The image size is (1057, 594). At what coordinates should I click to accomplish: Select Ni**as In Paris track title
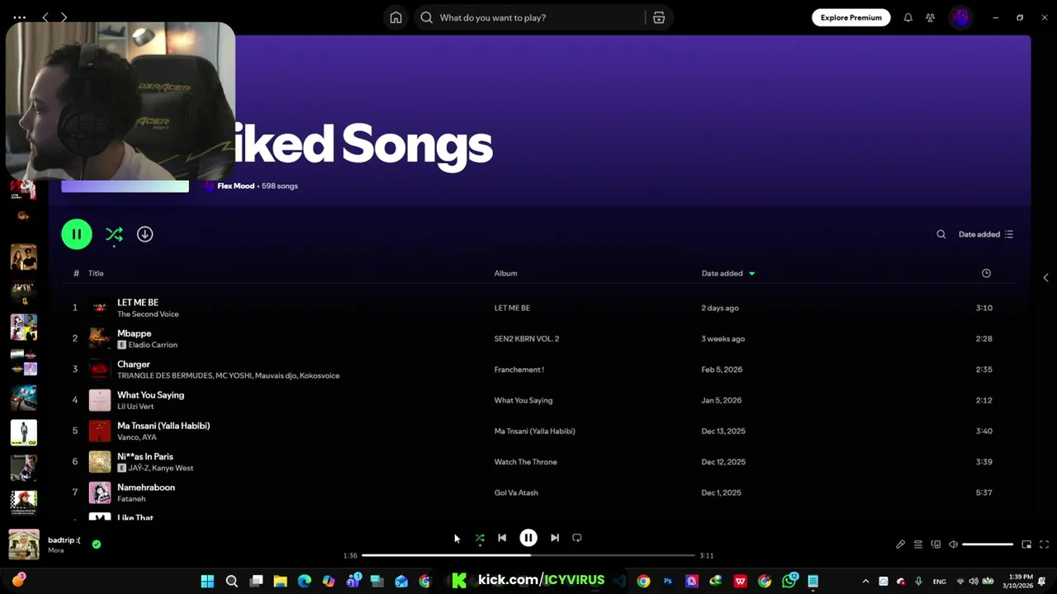click(x=145, y=456)
